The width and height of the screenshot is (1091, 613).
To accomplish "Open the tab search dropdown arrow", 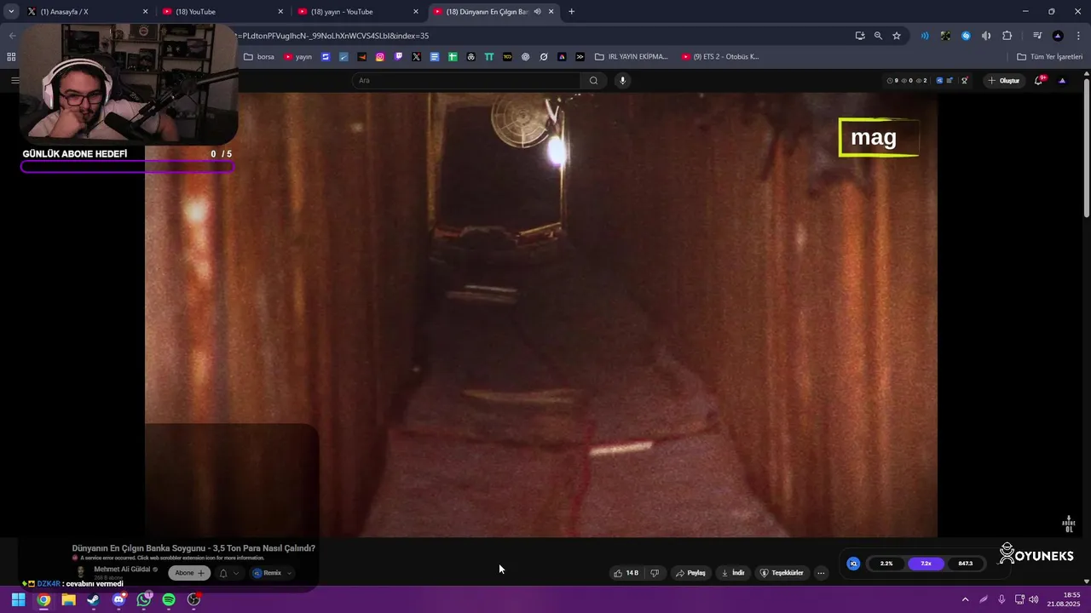I will (x=11, y=12).
